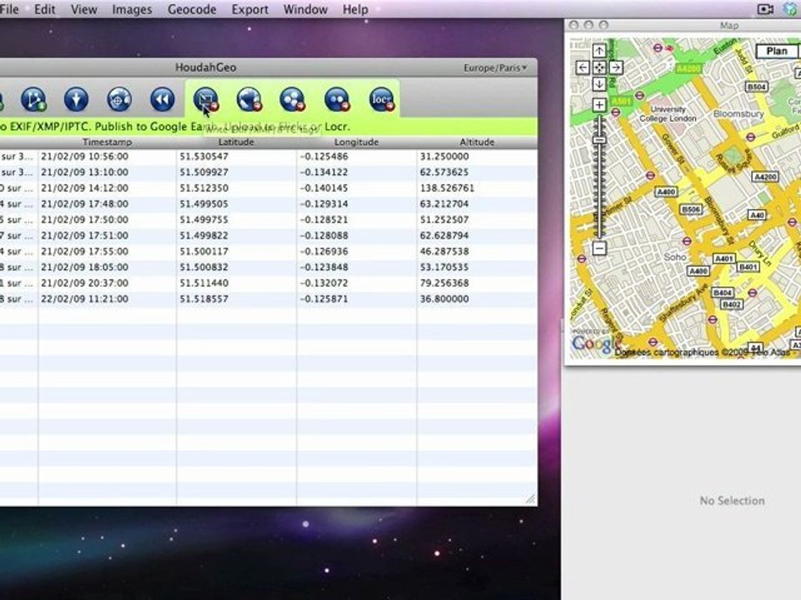Screen dimensions: 801x600
Task: Open the View menu
Action: 83,9
